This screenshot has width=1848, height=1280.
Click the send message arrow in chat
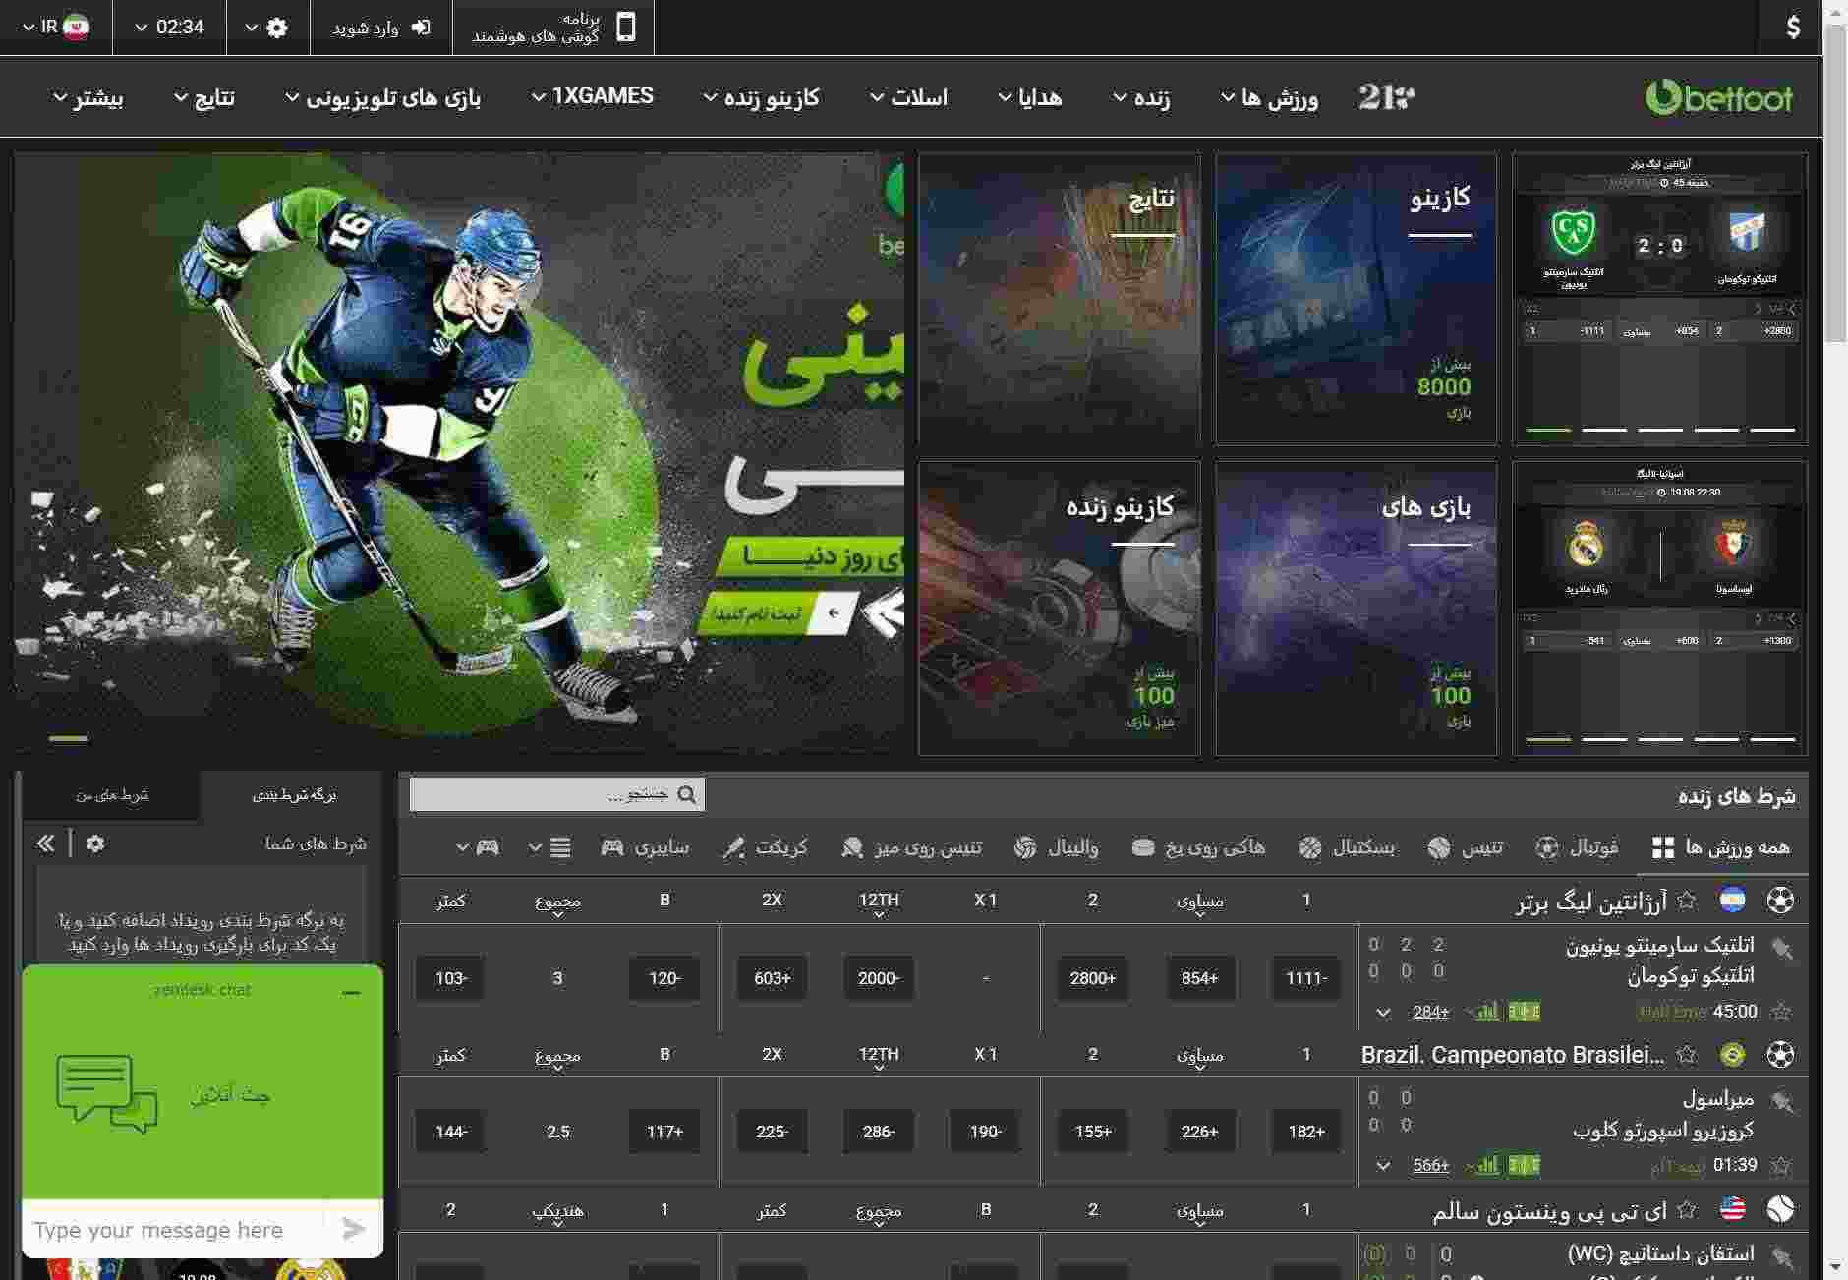pos(353,1229)
